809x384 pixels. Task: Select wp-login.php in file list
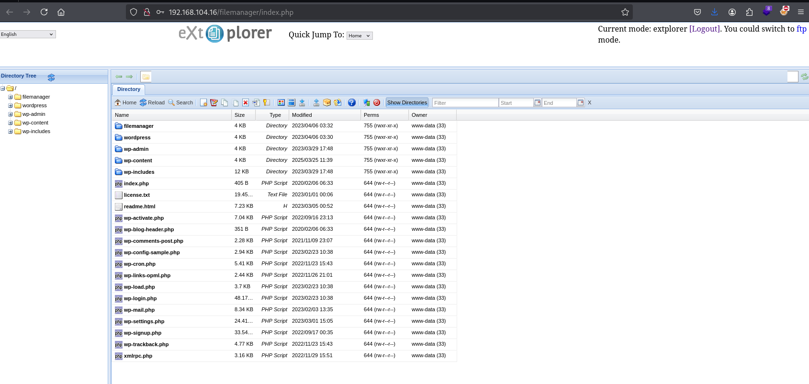point(140,298)
